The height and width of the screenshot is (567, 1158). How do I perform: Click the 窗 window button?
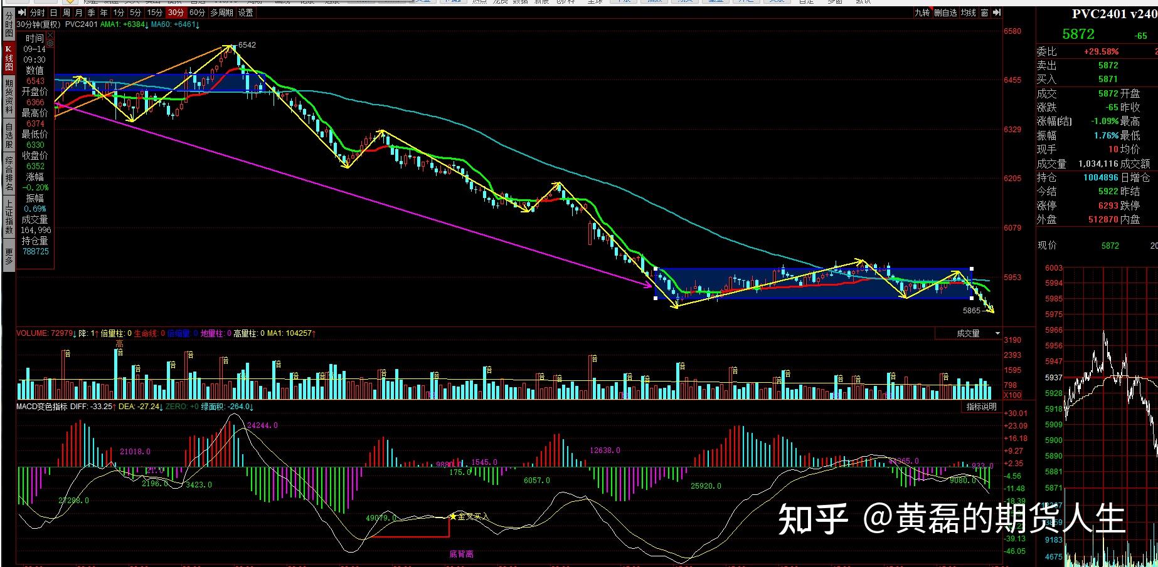tap(985, 13)
